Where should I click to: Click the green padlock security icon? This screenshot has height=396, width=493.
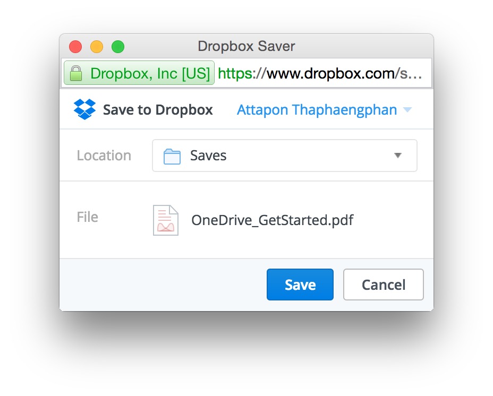[x=76, y=73]
